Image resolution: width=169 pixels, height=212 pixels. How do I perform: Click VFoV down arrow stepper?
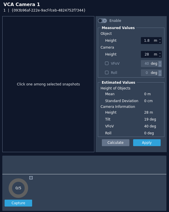pos(160,65)
